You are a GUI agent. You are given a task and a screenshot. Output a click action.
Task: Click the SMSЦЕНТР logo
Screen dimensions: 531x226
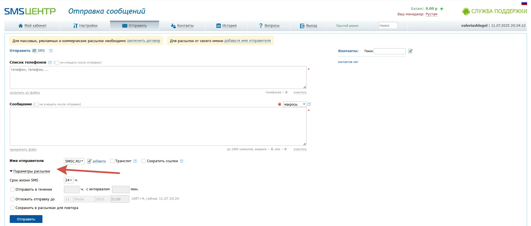30,11
